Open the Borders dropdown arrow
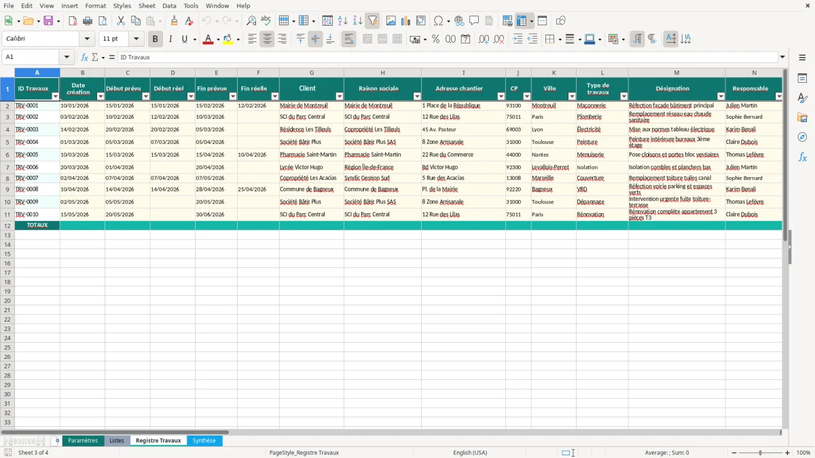The height and width of the screenshot is (458, 815). tap(562, 39)
